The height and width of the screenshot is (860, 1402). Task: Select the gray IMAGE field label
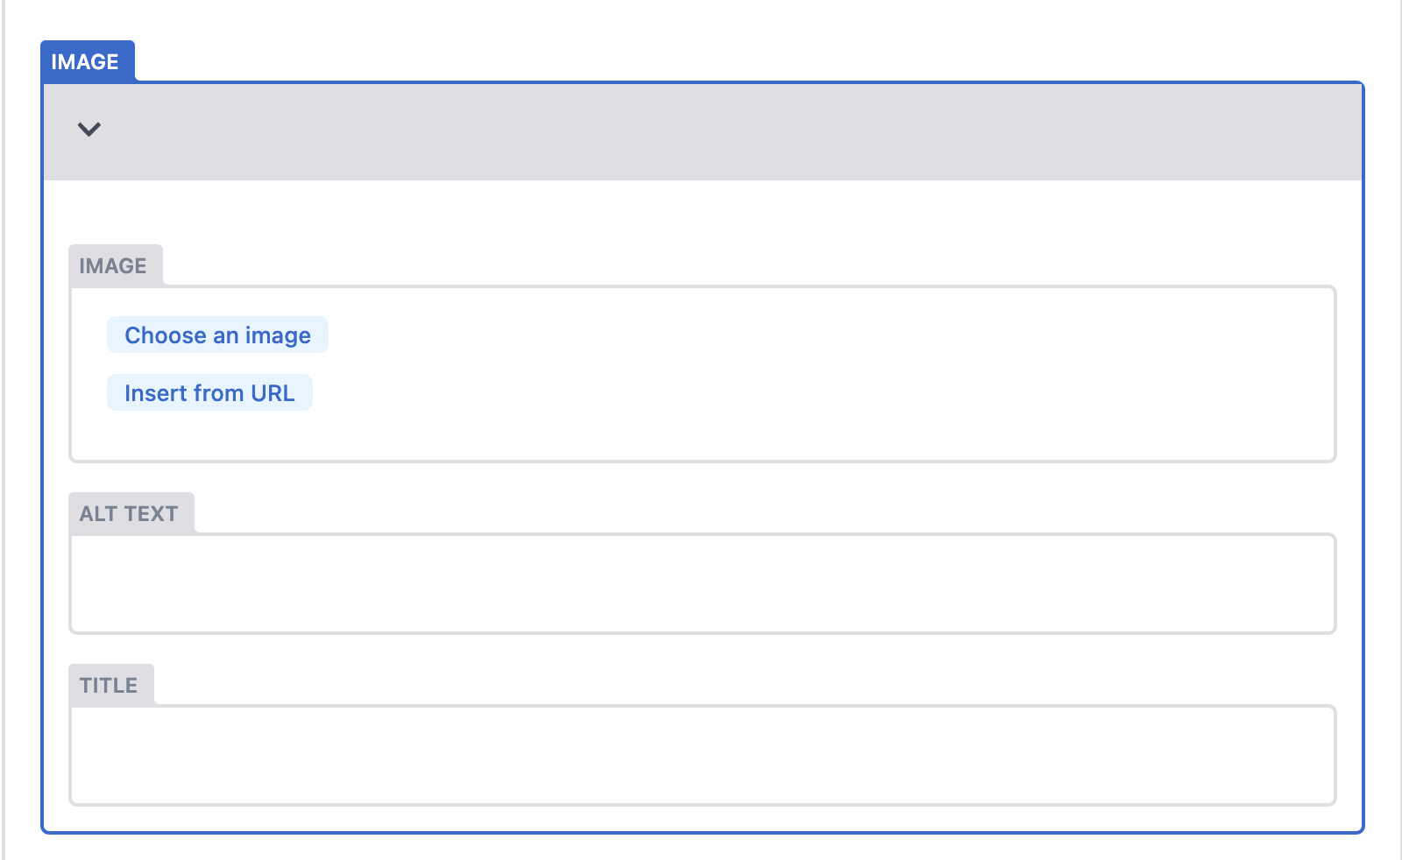[x=113, y=266]
